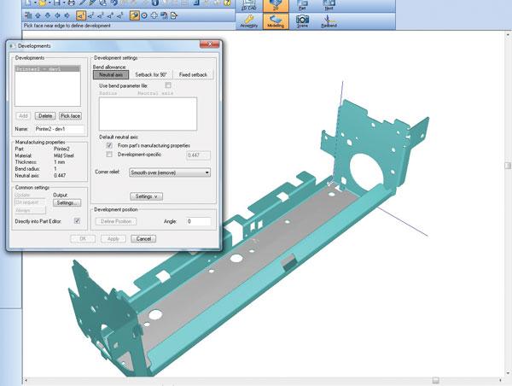
Task: Toggle 'From part's manufacturing properties' checkbox
Action: point(109,146)
